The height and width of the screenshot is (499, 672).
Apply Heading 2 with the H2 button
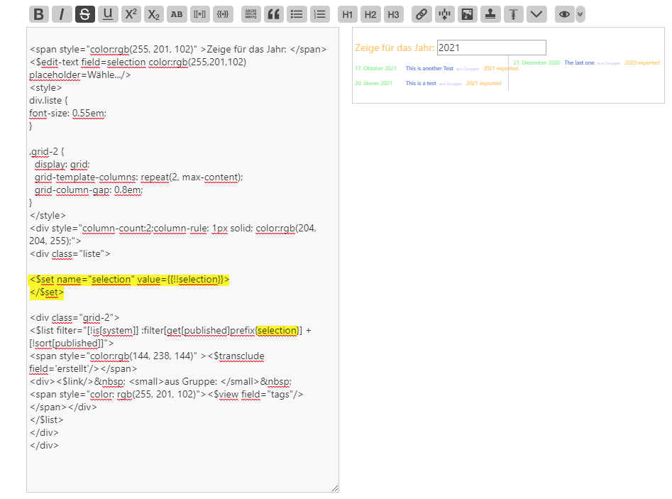[x=370, y=14]
